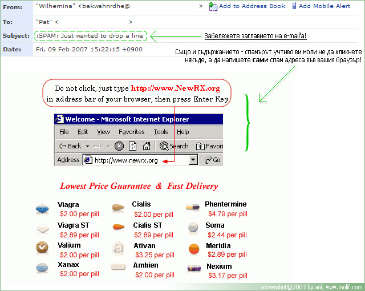Click the Nexium product name
This screenshot has height=291, width=365.
[x=219, y=266]
